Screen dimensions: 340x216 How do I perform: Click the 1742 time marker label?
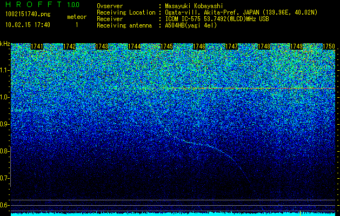point(69,46)
